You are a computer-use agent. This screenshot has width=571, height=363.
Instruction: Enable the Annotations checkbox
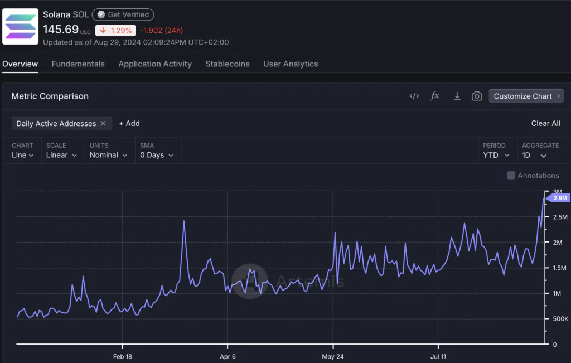click(511, 176)
